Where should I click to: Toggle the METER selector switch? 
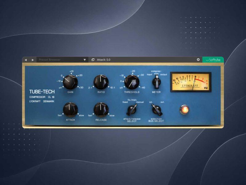157,82
